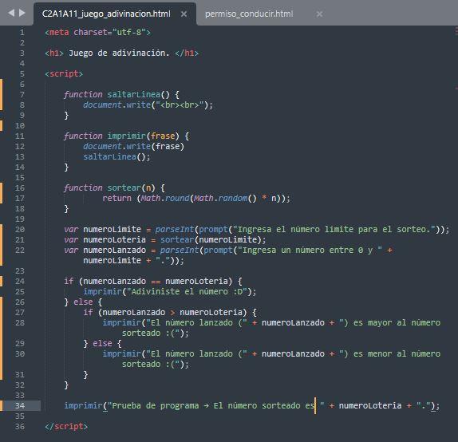Click the closing </script> tag
The width and height of the screenshot is (458, 442).
point(66,426)
